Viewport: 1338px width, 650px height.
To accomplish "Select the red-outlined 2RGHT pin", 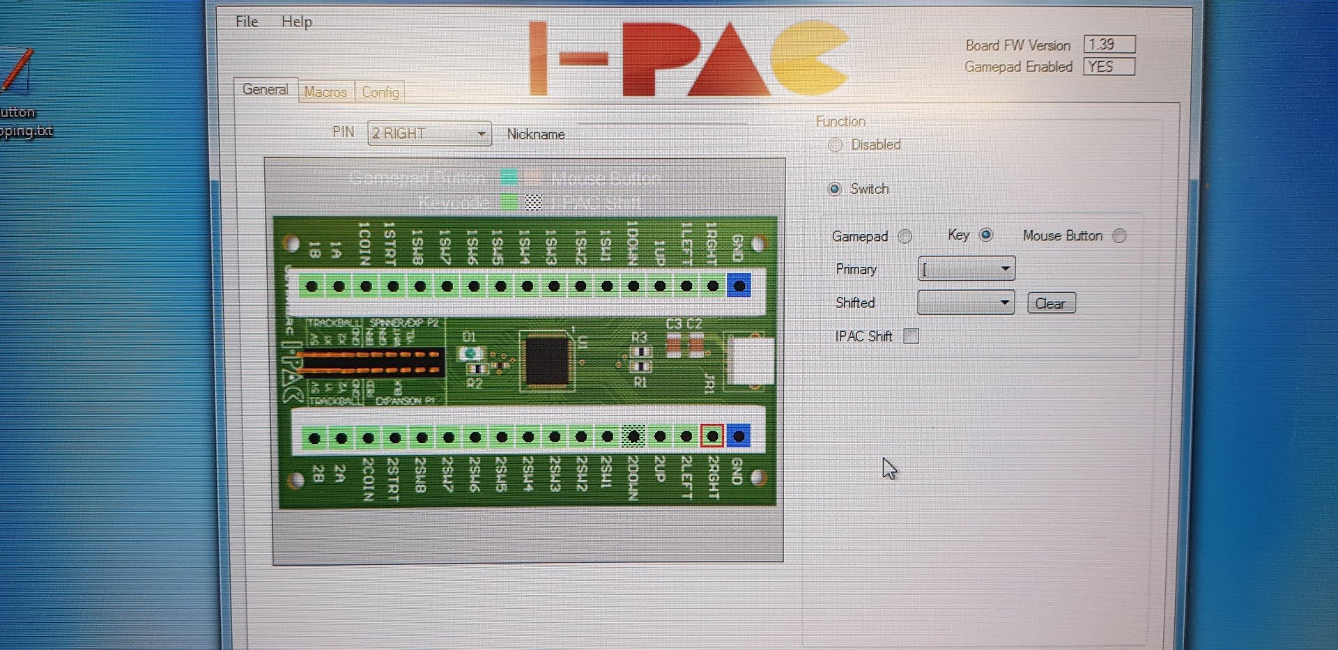I will click(x=712, y=436).
